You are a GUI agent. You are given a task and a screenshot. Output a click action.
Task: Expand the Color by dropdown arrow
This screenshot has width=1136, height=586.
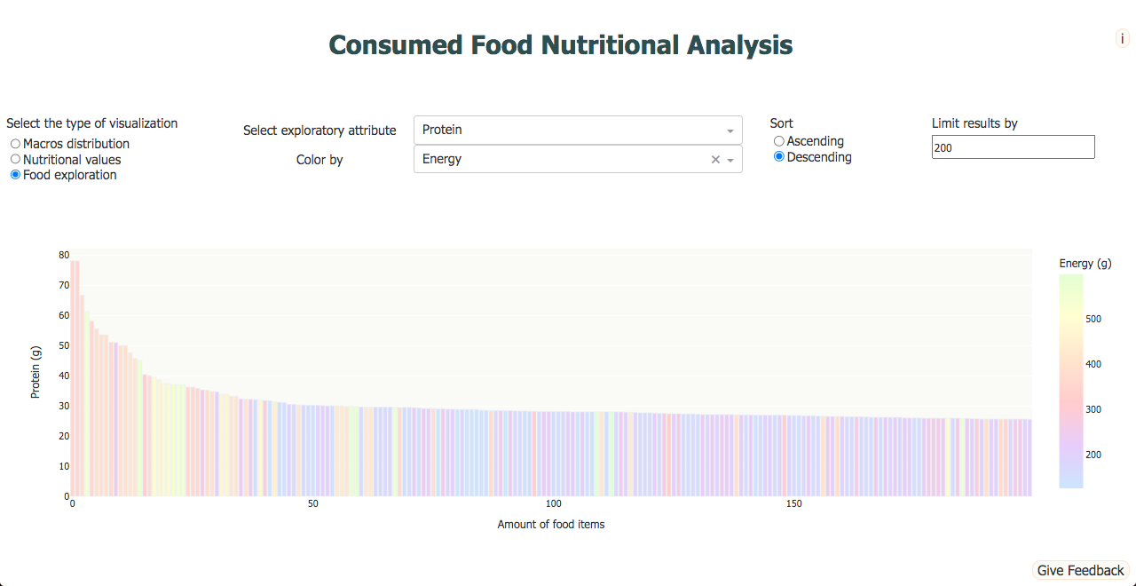[730, 160]
